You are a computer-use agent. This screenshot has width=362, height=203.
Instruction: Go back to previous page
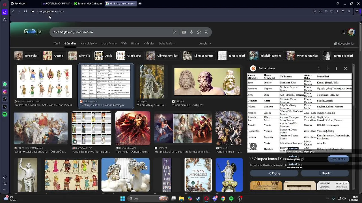click(x=13, y=11)
